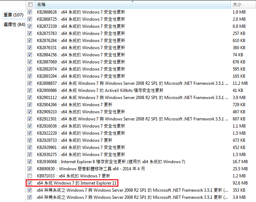Image resolution: width=256 pixels, height=202 pixels.
Task: Uncheck the Internet Explorer 11 checkbox
Action: 30,183
